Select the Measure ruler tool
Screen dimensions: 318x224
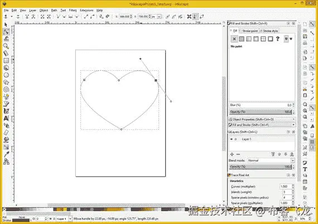(6, 53)
